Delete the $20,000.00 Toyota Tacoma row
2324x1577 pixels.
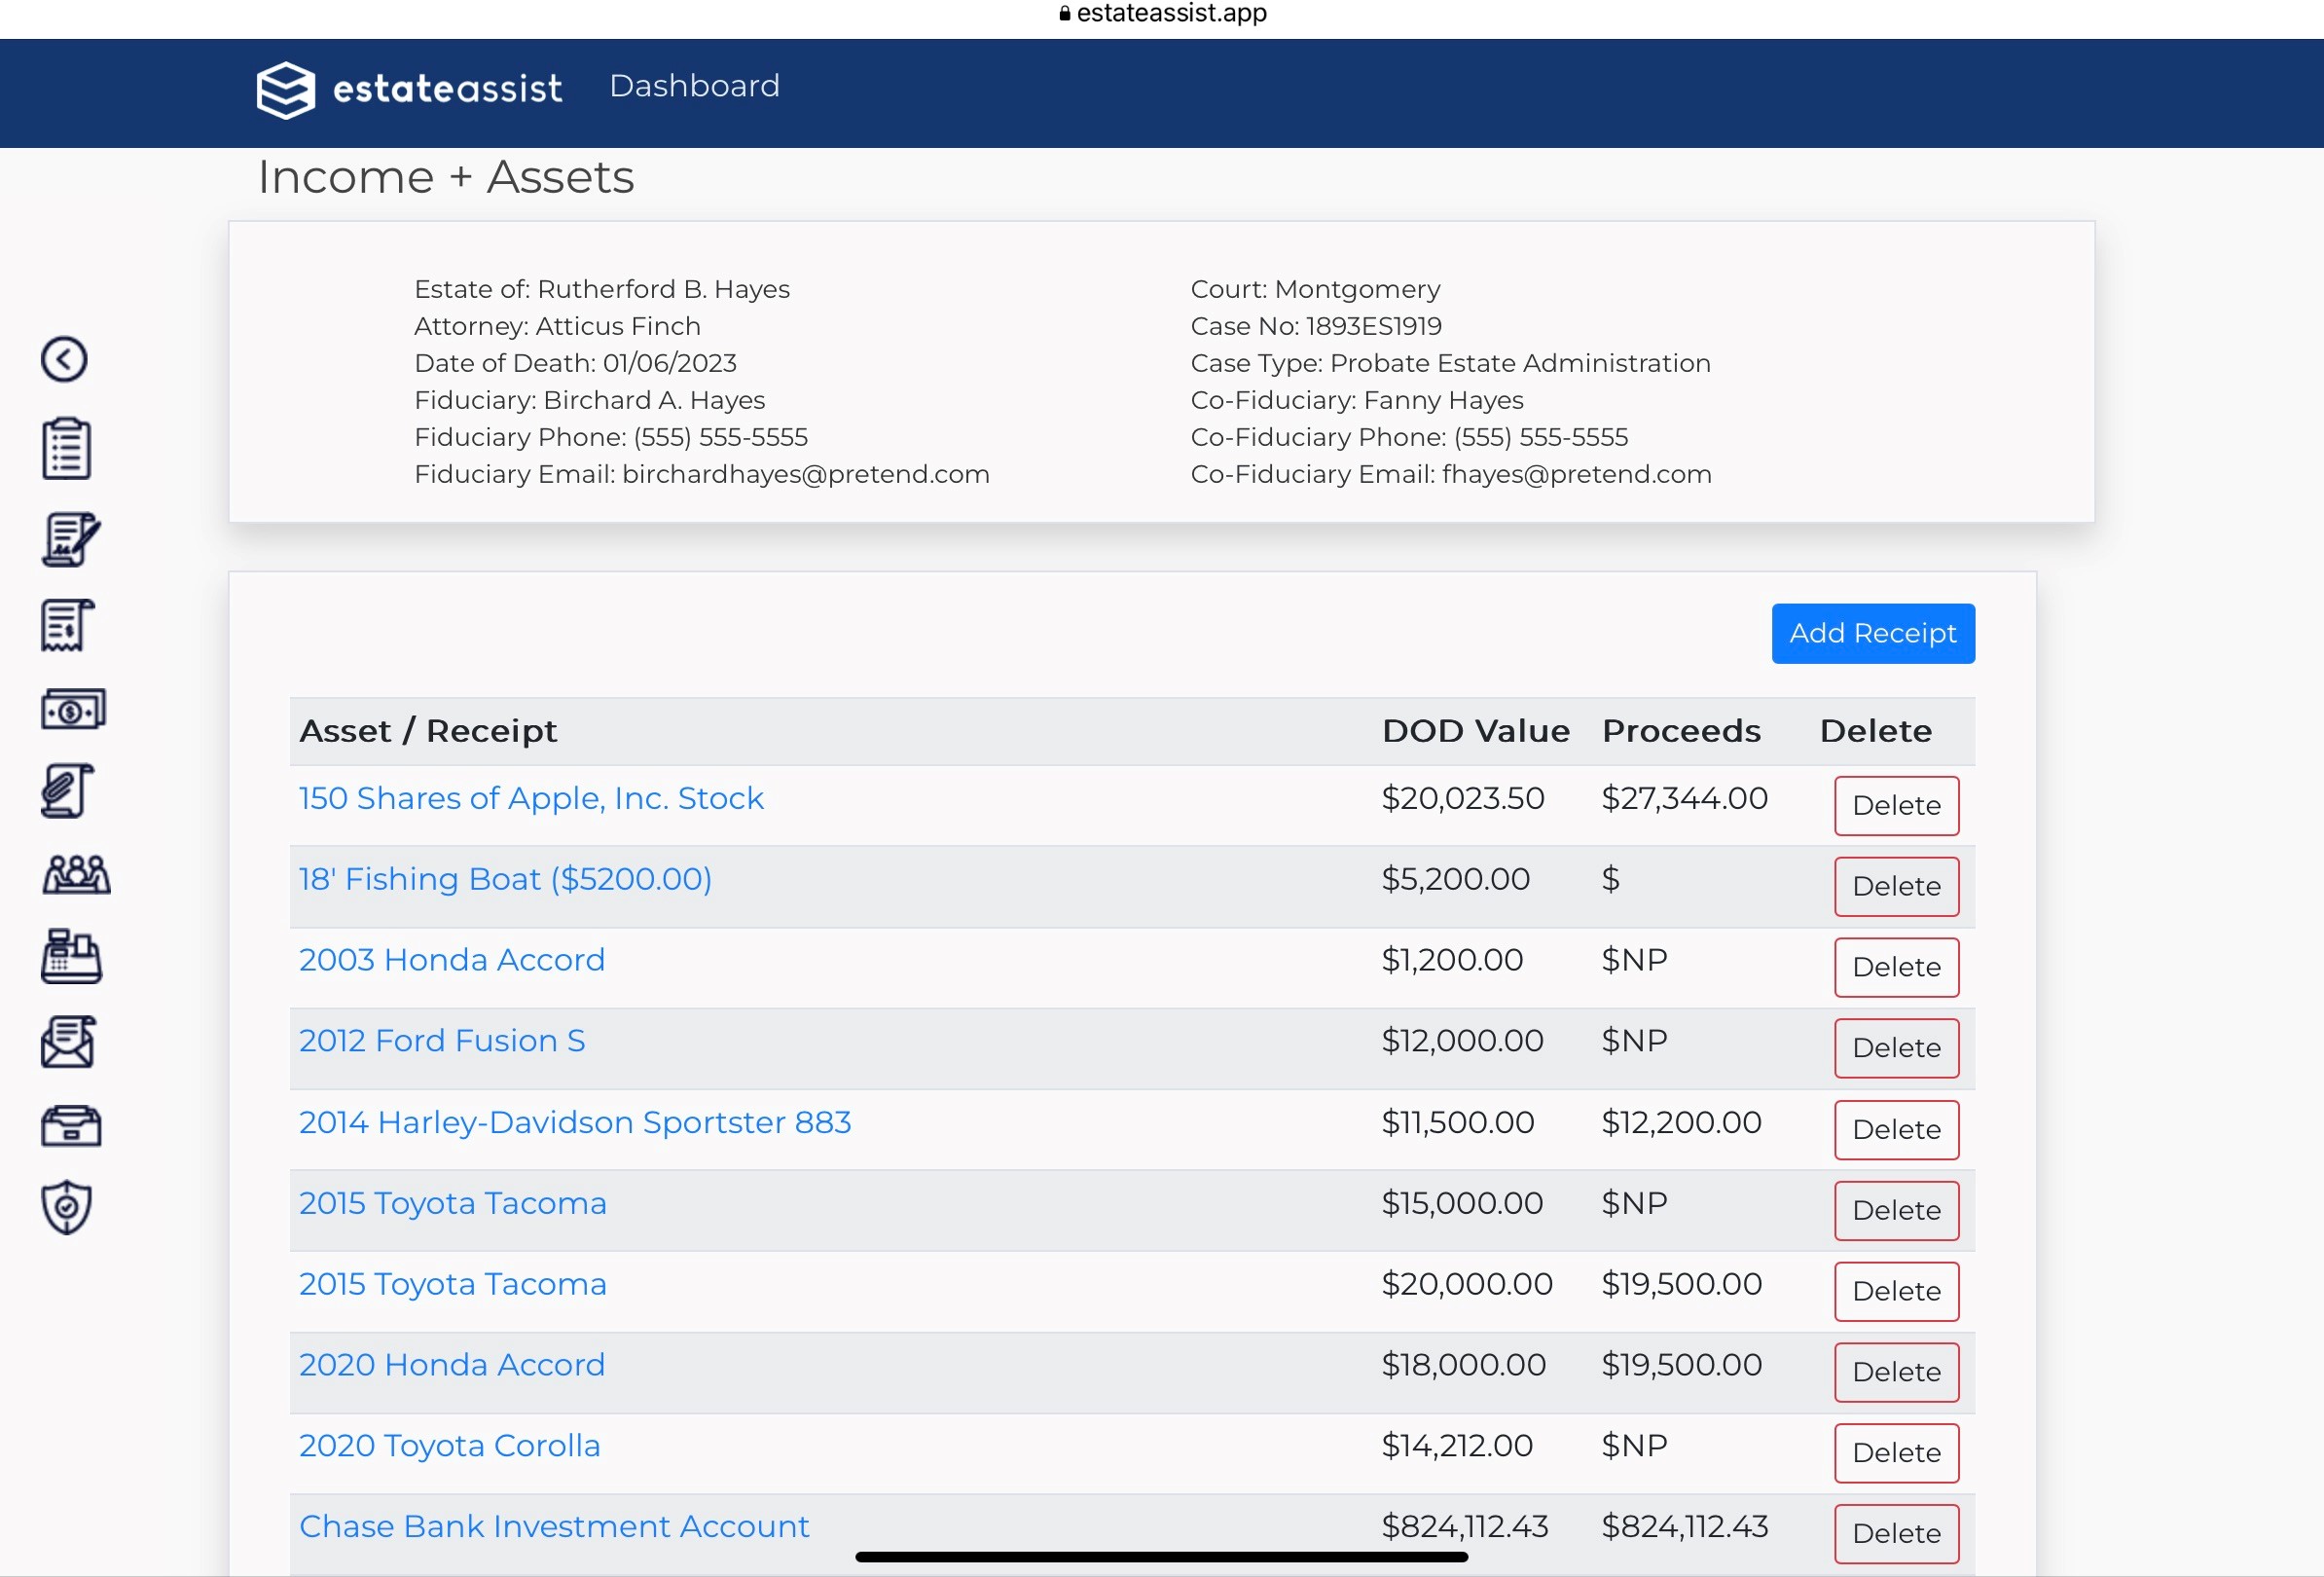coord(1896,1292)
